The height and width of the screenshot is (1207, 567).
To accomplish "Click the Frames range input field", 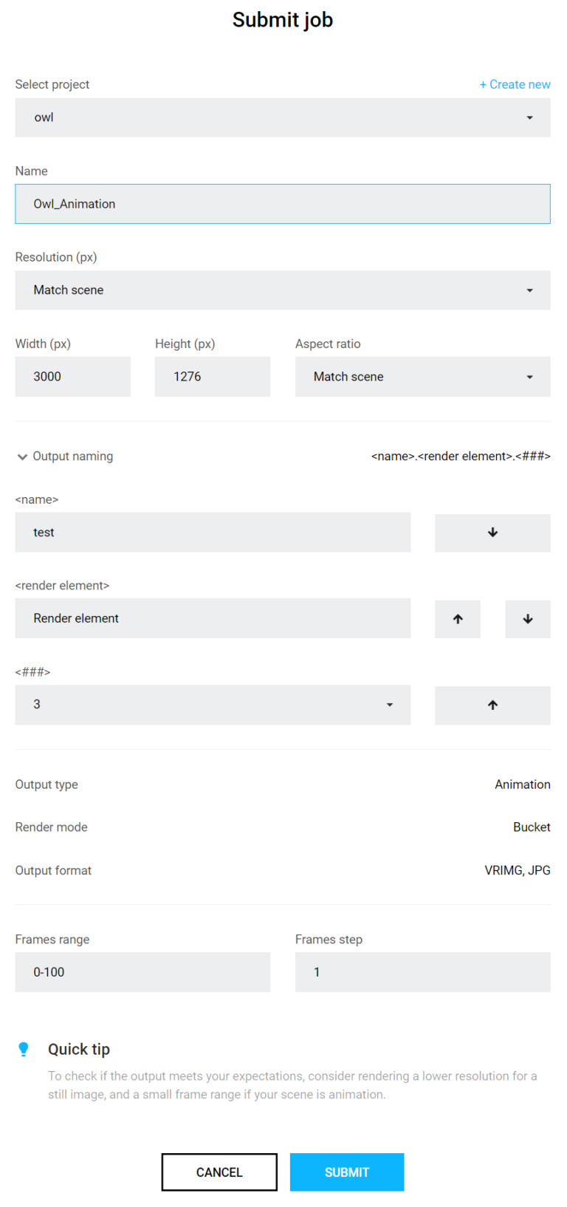I will 142,972.
